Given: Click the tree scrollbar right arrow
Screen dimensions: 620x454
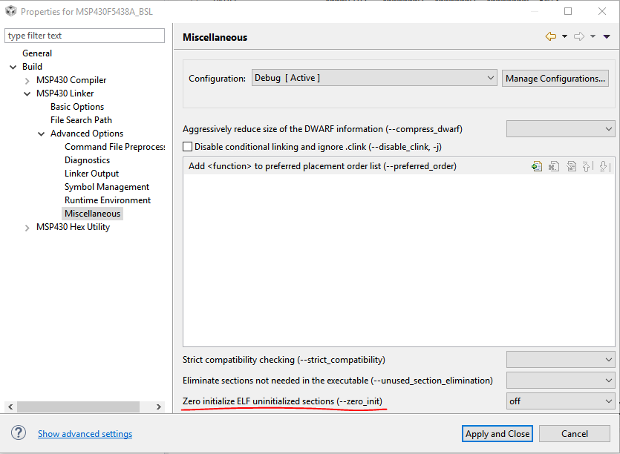Looking at the screenshot, I should click(159, 407).
